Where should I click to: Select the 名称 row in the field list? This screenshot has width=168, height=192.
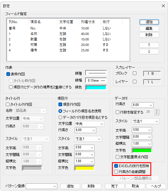tap(68, 34)
